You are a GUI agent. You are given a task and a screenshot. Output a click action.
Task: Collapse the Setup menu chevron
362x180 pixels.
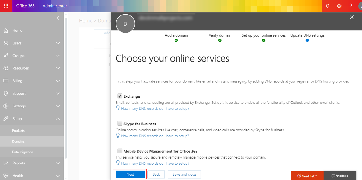[58, 118]
